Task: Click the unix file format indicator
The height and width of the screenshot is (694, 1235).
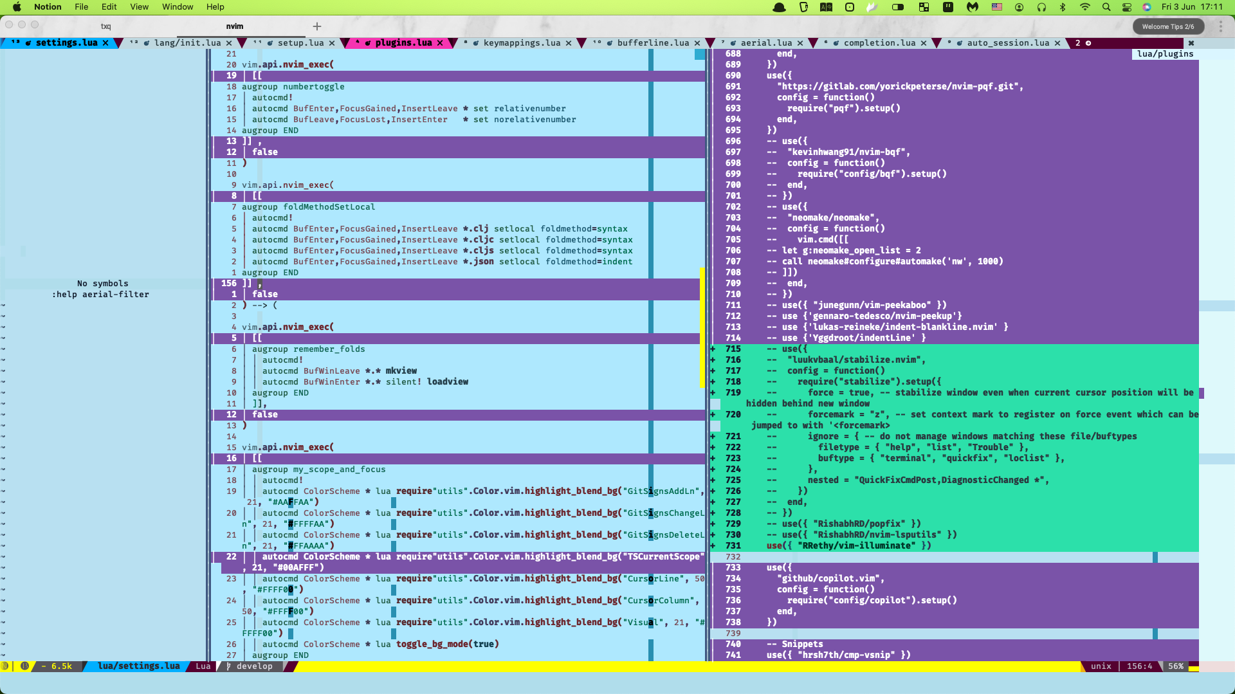Action: [1101, 666]
